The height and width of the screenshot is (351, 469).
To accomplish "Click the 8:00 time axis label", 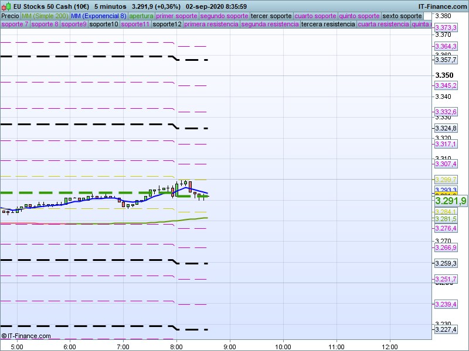I will 176,347.
